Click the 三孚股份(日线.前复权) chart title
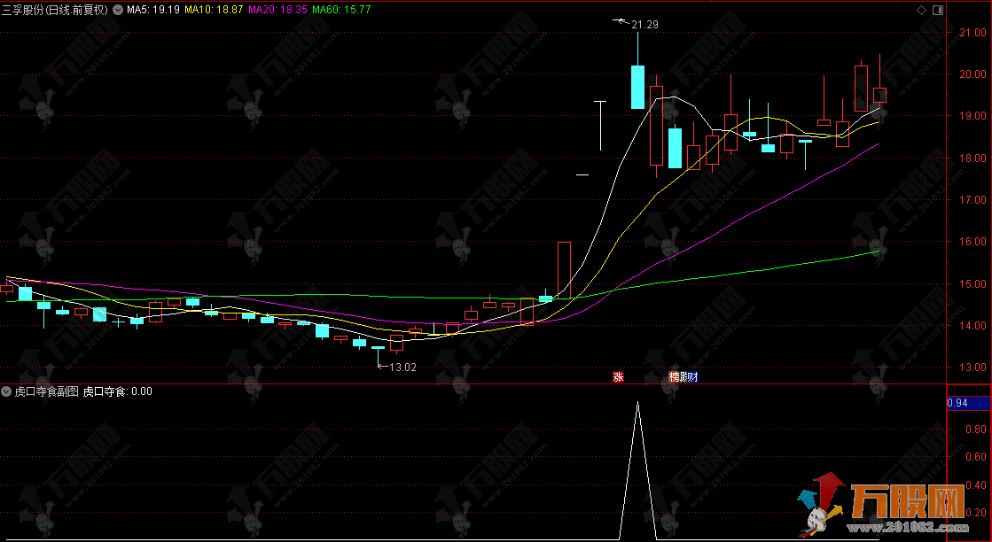Viewport: 992px width, 542px height. 53,11
